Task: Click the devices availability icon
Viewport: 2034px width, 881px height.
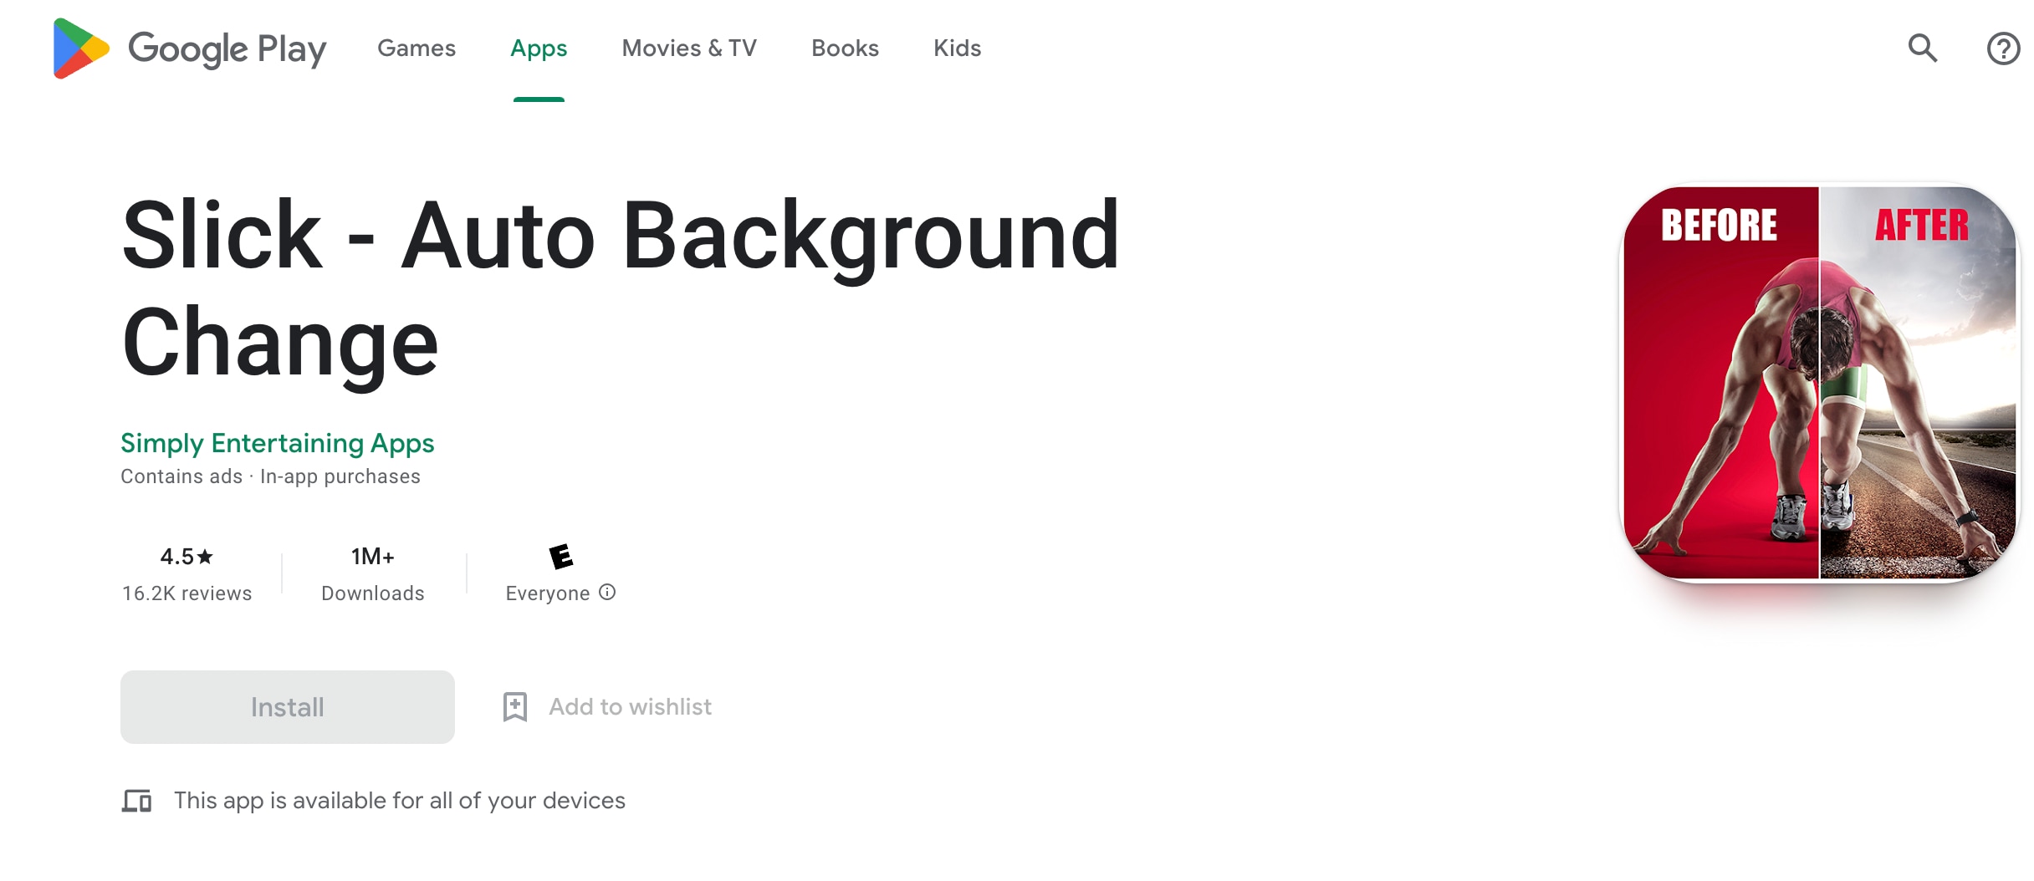Action: [136, 801]
